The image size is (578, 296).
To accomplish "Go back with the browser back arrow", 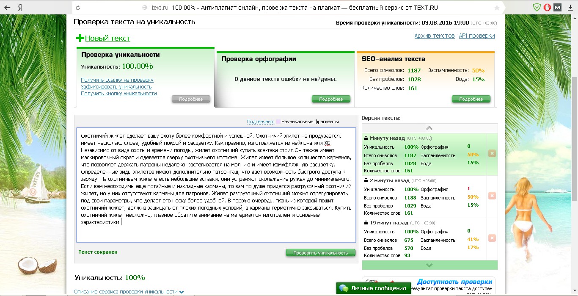I will tap(8, 8).
